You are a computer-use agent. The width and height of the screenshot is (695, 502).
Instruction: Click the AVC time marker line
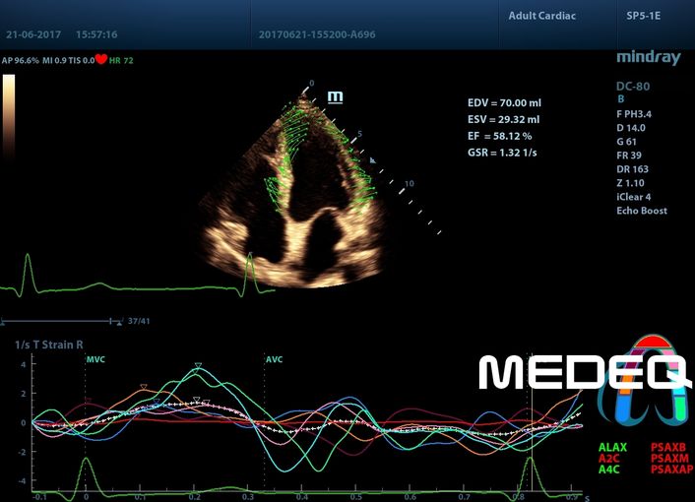tap(266, 423)
